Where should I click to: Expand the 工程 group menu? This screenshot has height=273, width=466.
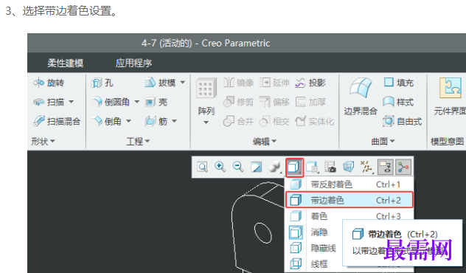tap(138, 141)
